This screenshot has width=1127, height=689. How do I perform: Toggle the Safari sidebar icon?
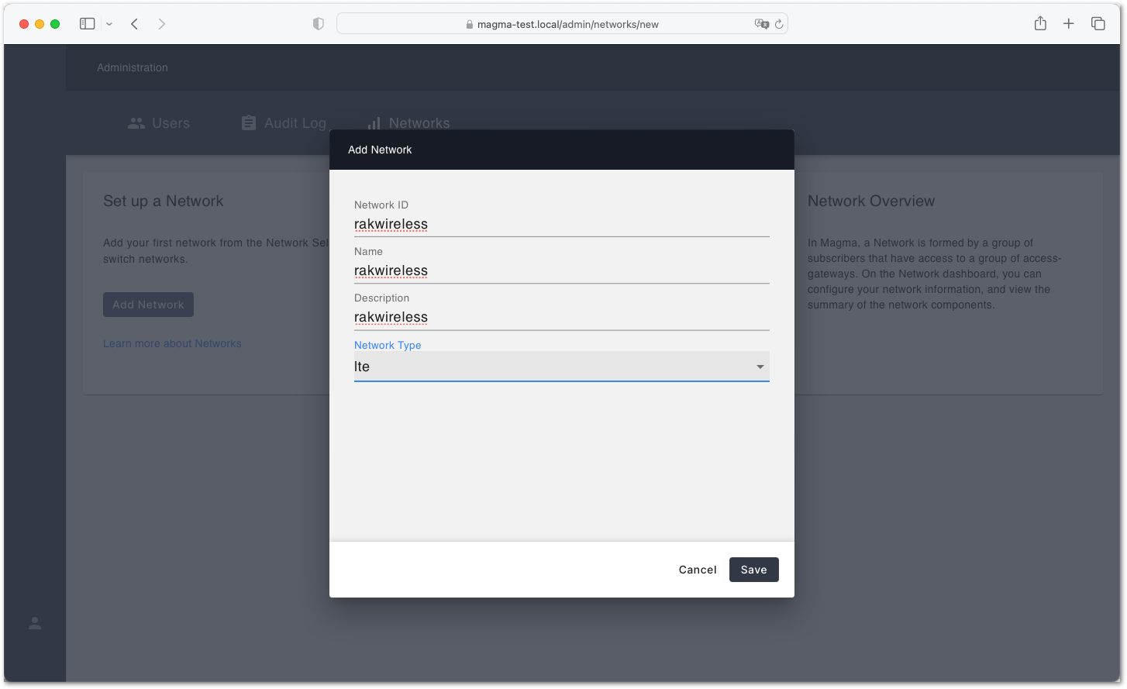coord(88,24)
